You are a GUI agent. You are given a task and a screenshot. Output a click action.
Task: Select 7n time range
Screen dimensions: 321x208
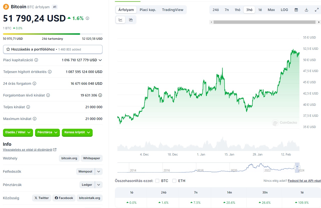[x=227, y=10]
